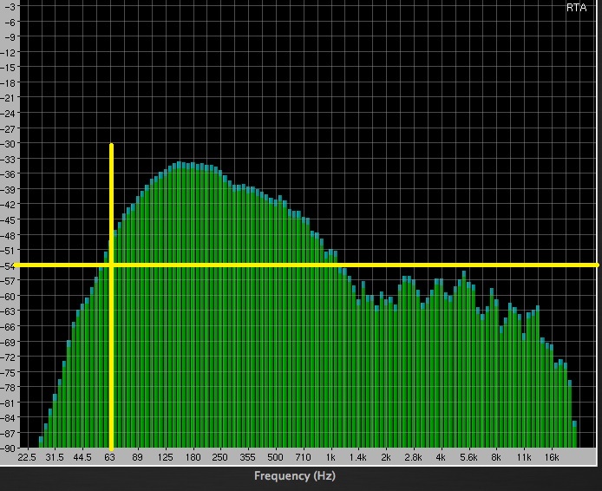Click the 2.8k frequency axis label
This screenshot has height=491, width=602.
[x=413, y=456]
